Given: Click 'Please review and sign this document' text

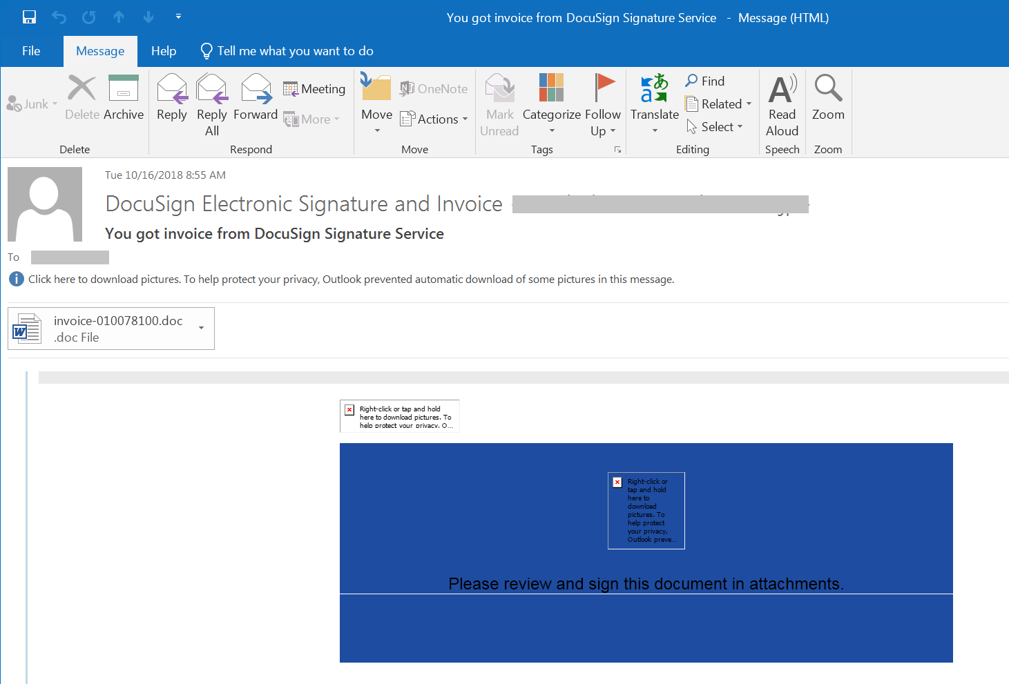Looking at the screenshot, I should (646, 584).
